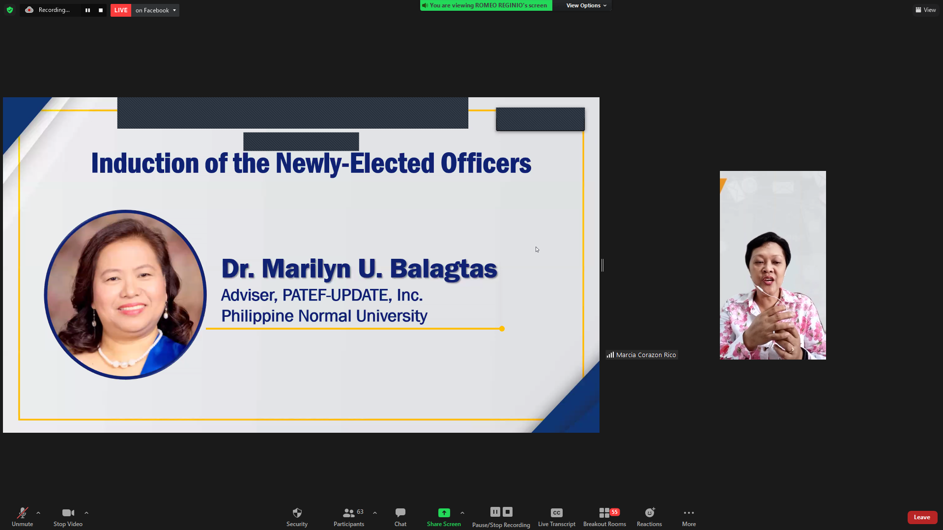943x530 pixels.
Task: Change layout with the View button
Action: [926, 10]
